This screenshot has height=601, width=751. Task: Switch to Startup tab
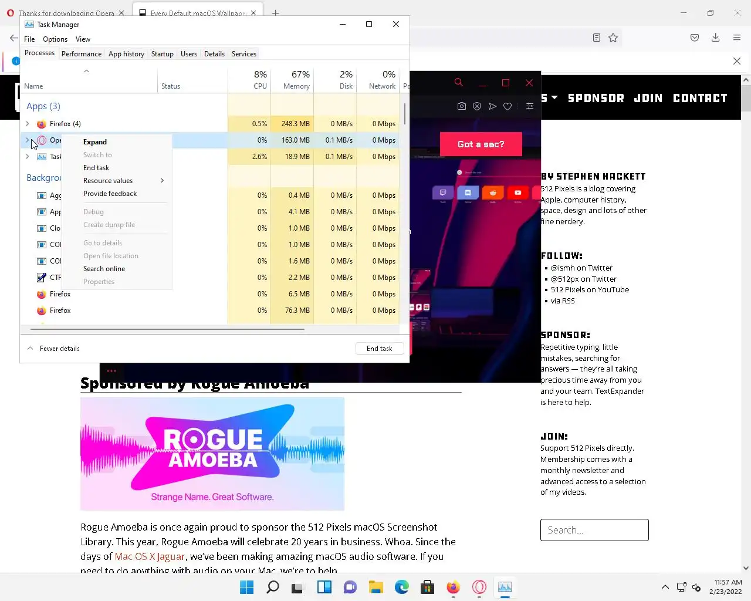[x=163, y=54]
